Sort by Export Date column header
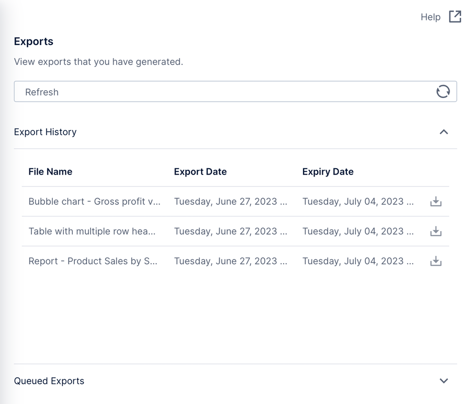Viewport: 471px width, 404px height. click(x=200, y=172)
